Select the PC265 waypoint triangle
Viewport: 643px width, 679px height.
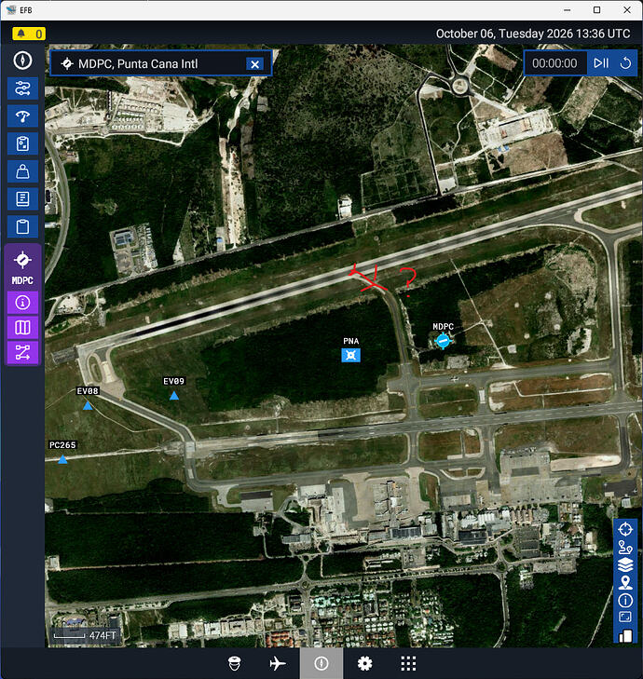pyautogui.click(x=62, y=459)
